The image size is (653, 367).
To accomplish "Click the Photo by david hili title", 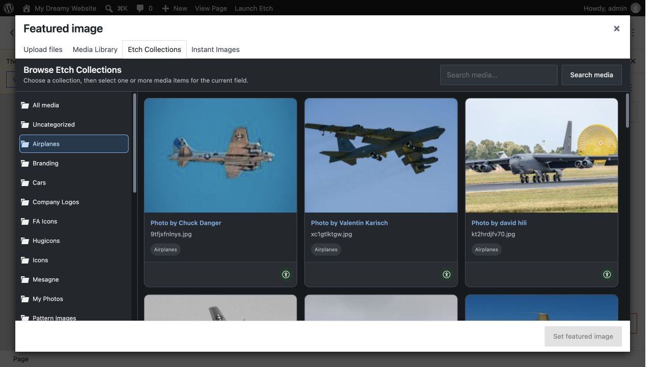I will (499, 223).
